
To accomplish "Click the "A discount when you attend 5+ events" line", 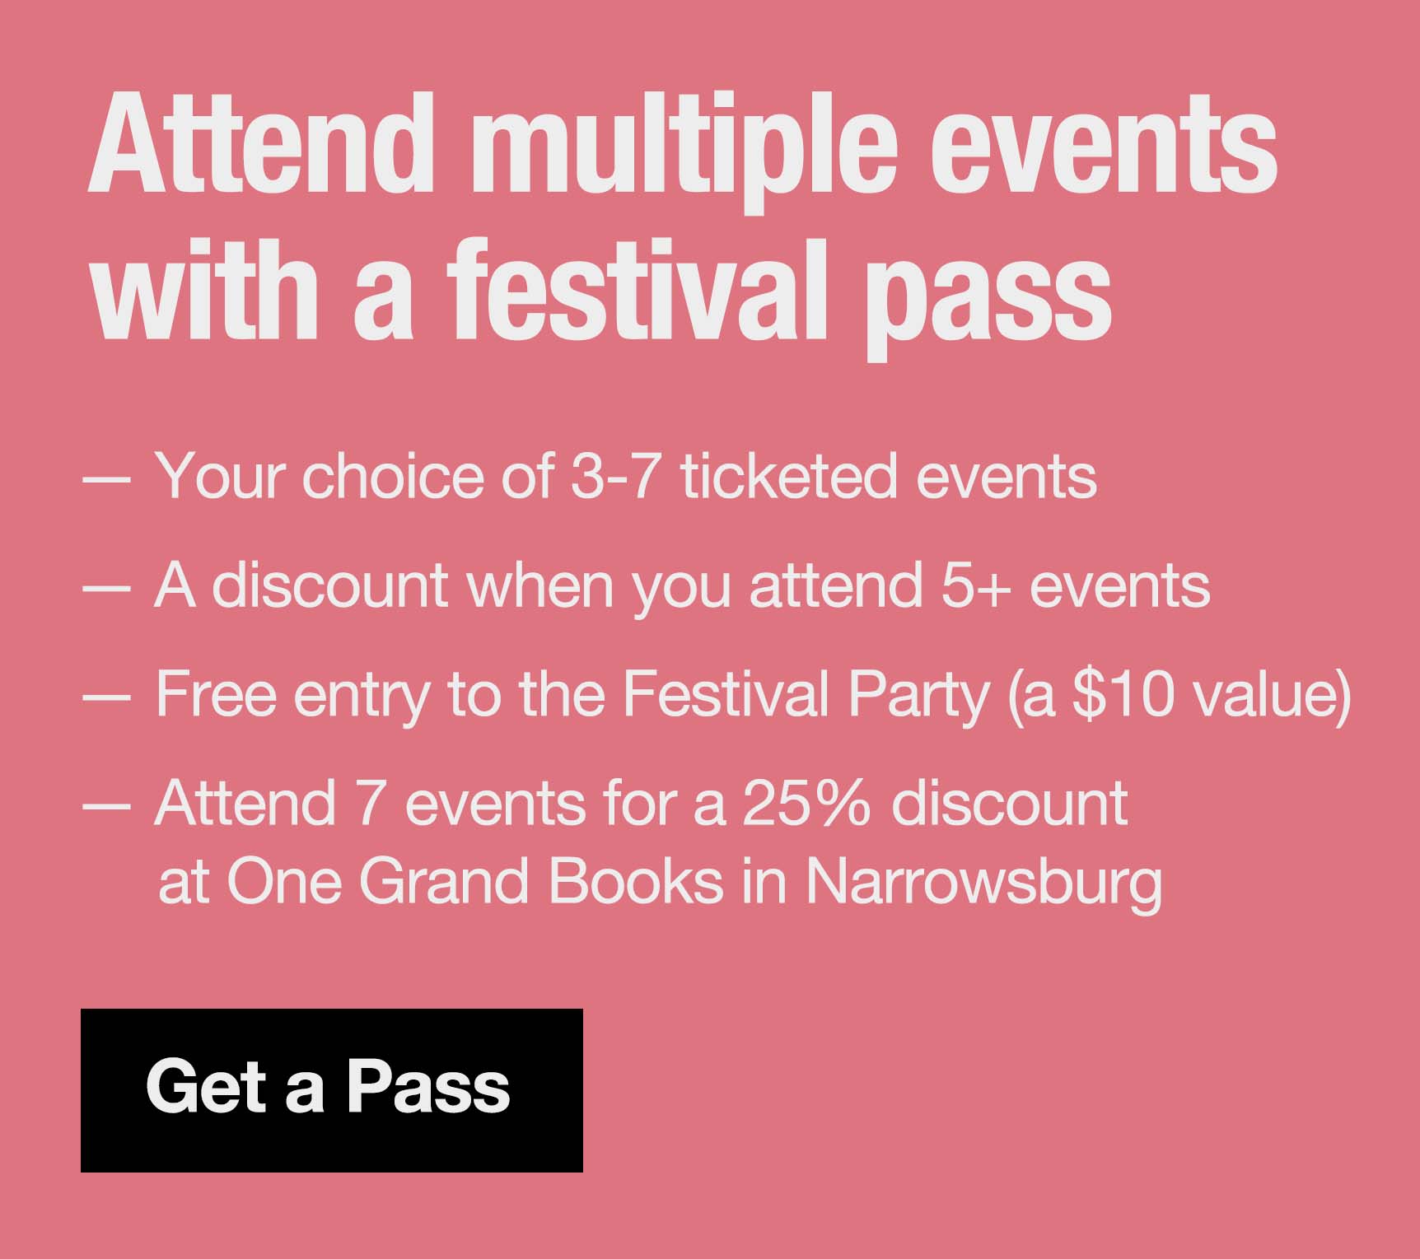I will [x=682, y=585].
